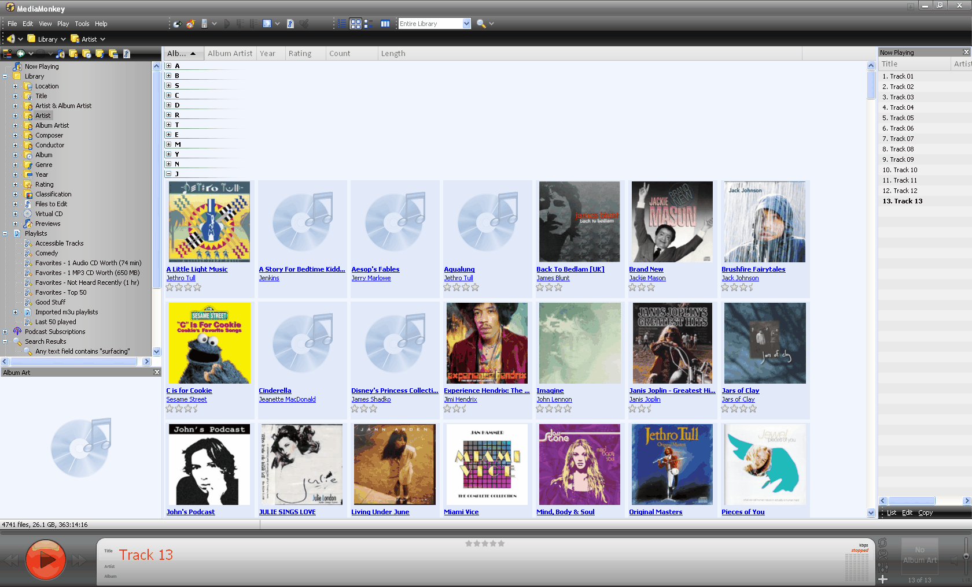Collapse the letter J album group

[x=168, y=174]
